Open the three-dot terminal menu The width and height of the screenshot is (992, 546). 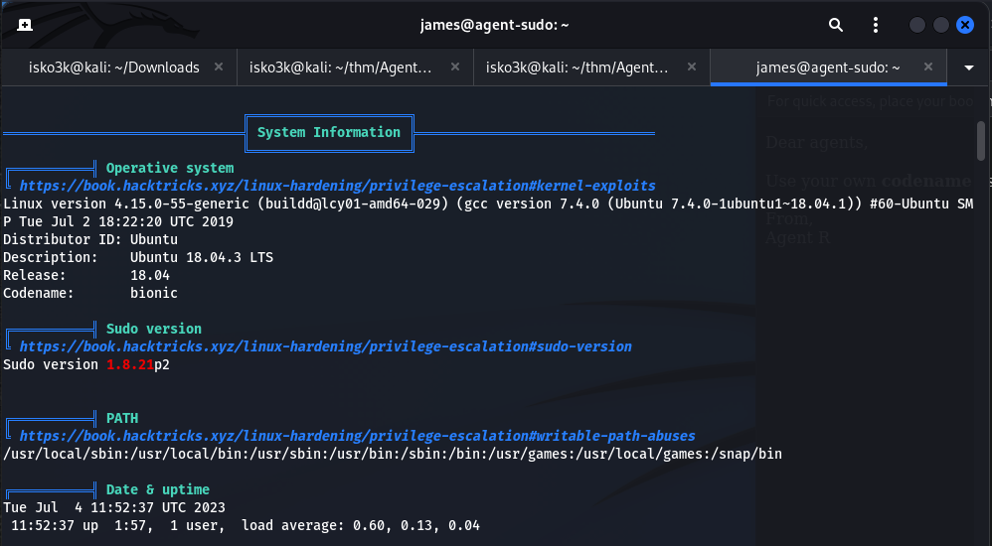tap(876, 25)
